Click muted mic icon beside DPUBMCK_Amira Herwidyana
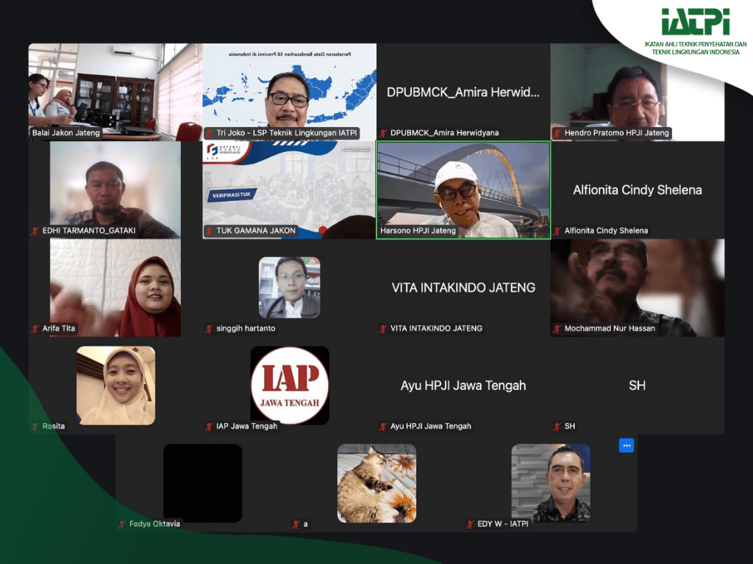Viewport: 753px width, 564px height. pos(383,133)
